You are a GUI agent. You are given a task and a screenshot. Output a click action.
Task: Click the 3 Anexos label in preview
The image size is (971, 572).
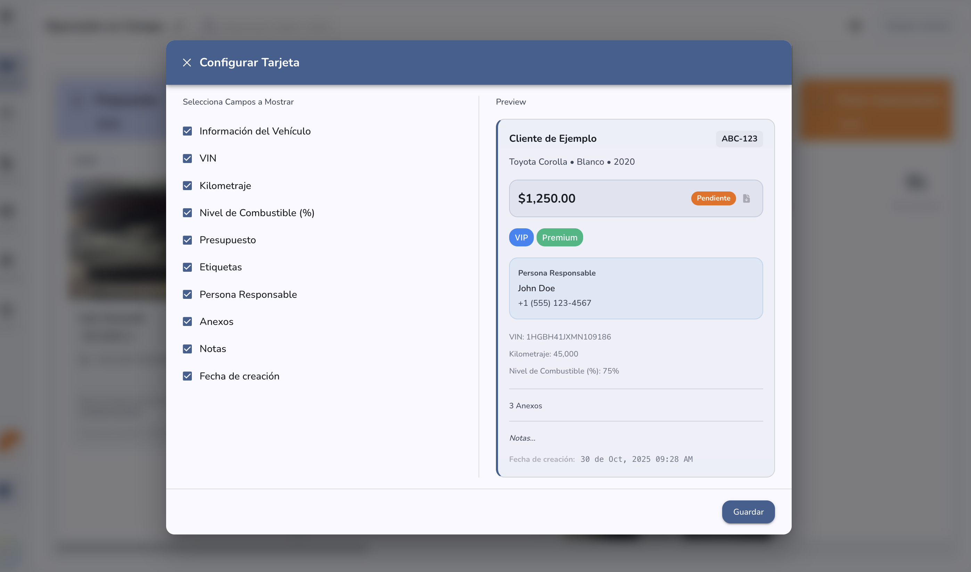pyautogui.click(x=525, y=406)
